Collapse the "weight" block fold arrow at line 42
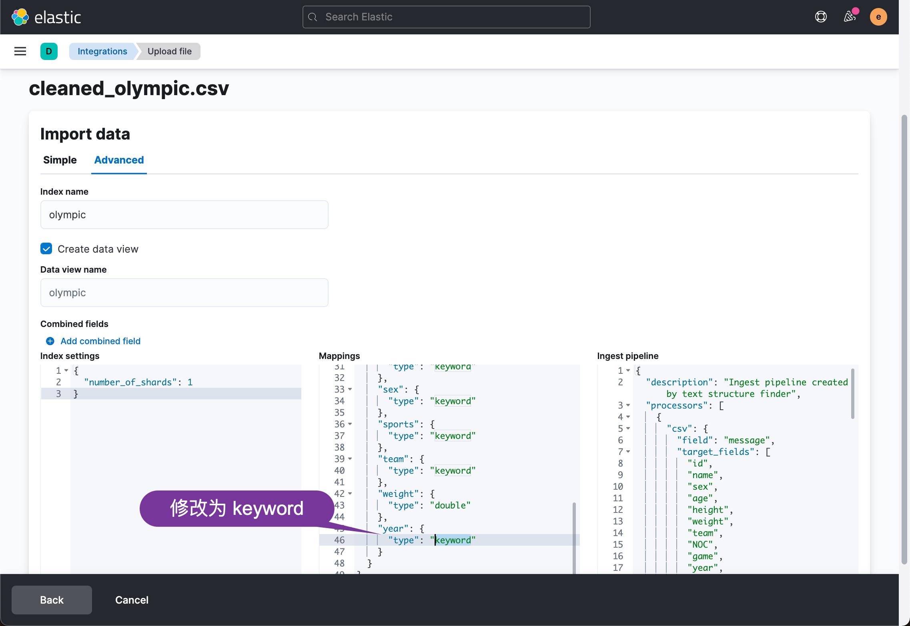 pos(350,494)
